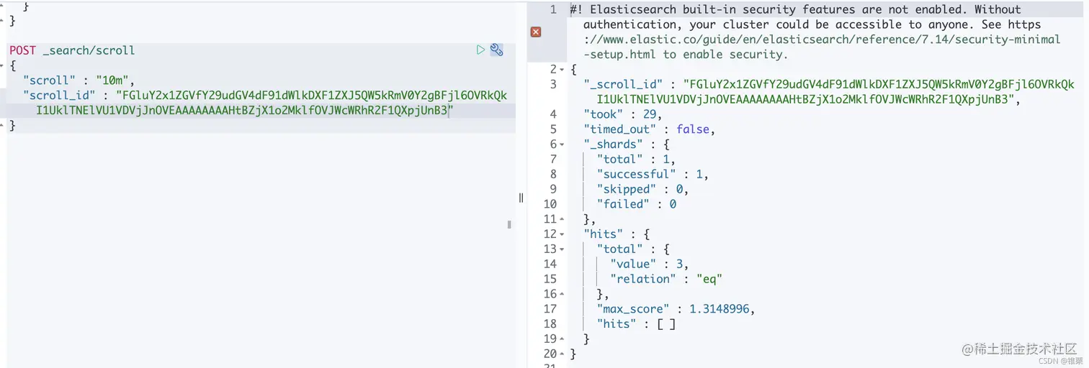Click fold arrow at closing line 16

click(562, 293)
